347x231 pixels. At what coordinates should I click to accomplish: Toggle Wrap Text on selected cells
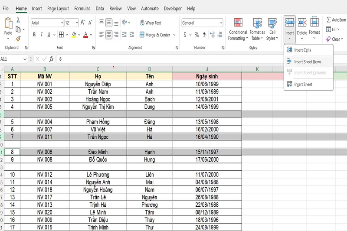coord(151,23)
